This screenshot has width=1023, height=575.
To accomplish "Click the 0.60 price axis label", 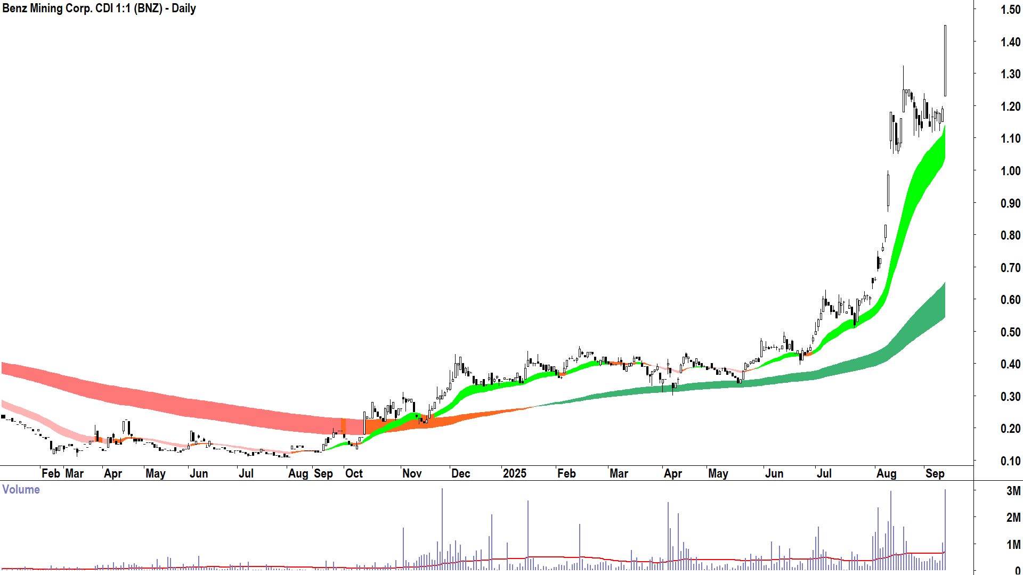I will coord(1010,300).
